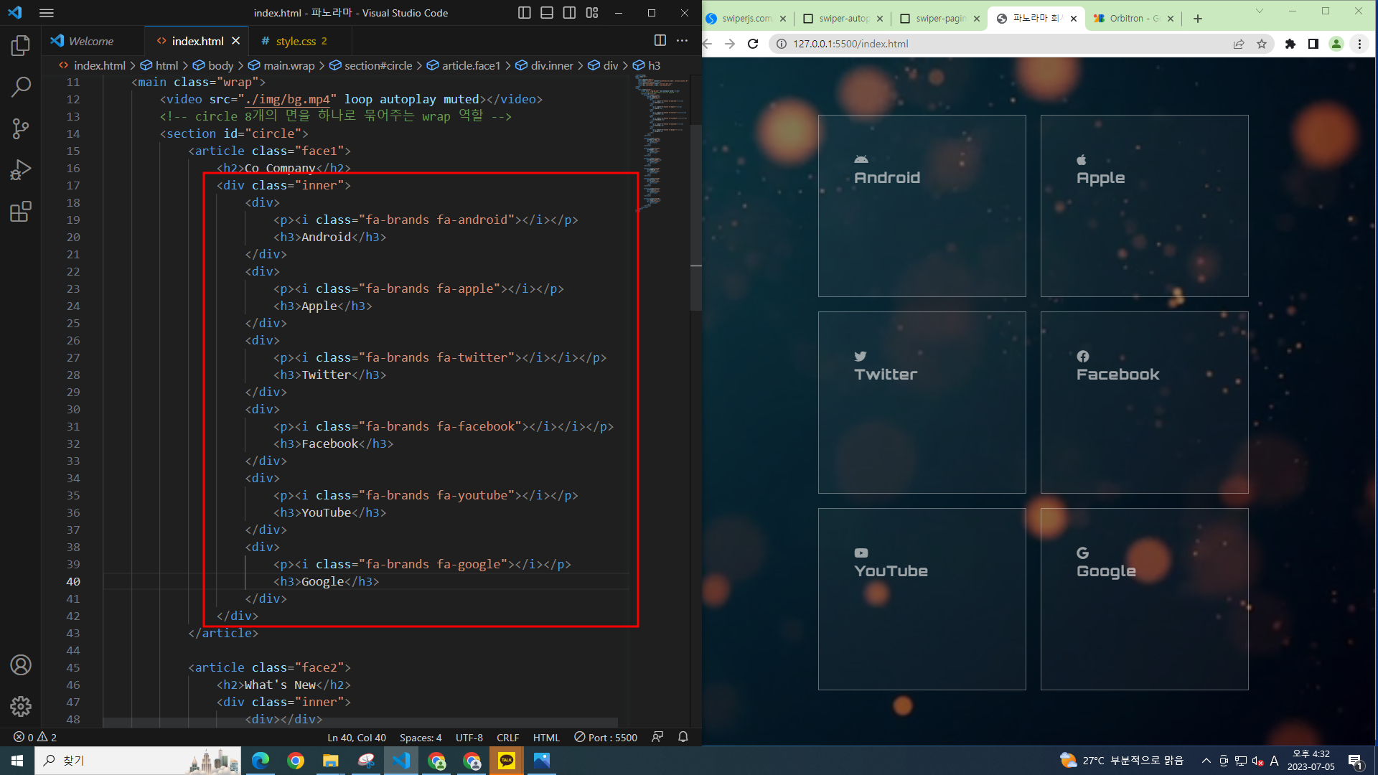Toggle the Secondary Side Bar layout button

coord(569,13)
